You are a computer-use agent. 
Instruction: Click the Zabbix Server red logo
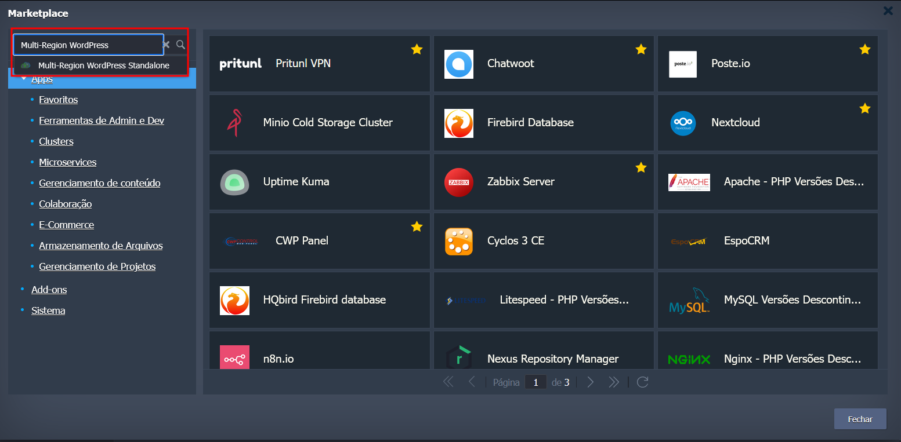click(x=459, y=182)
